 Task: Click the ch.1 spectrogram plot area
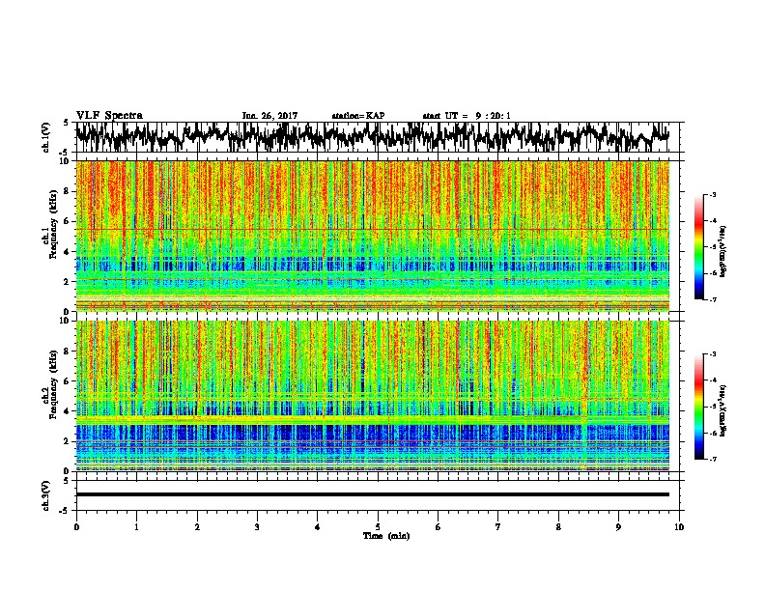372,236
